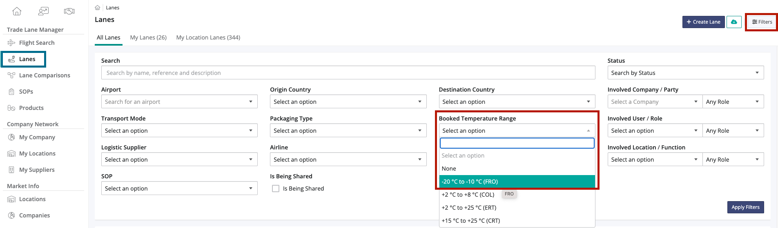The width and height of the screenshot is (778, 228).
Task: Select +2 °C to +25 °C (ERT) option
Action: pyautogui.click(x=517, y=208)
